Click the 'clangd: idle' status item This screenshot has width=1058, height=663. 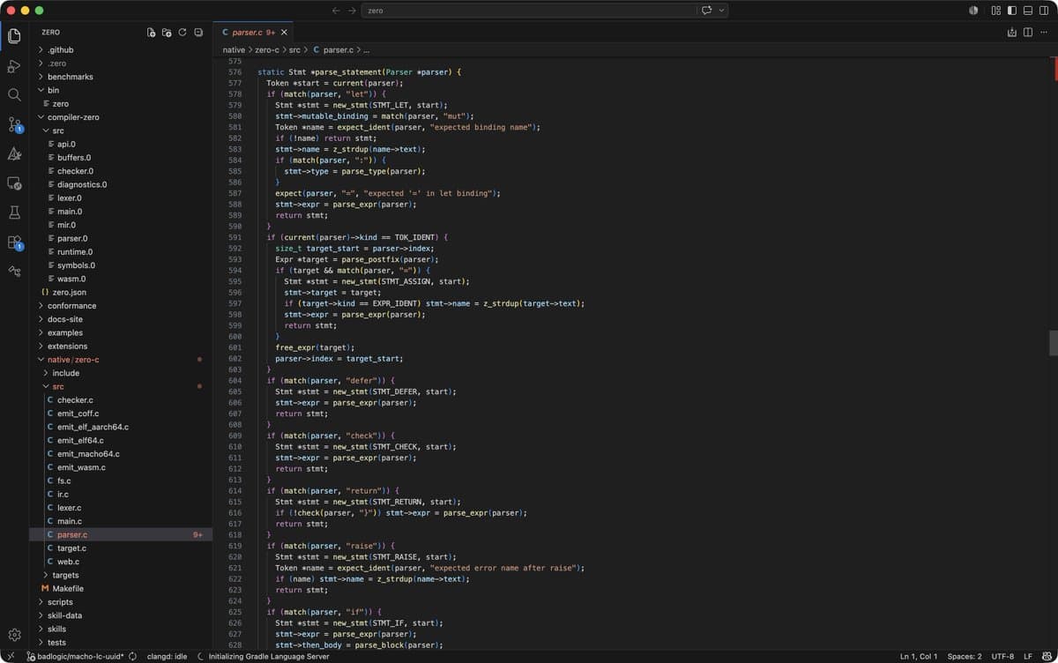click(167, 656)
